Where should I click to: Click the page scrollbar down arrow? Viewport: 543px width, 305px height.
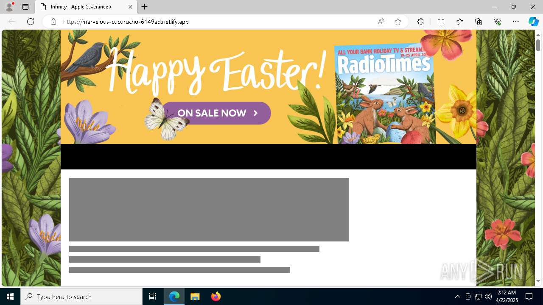point(538,281)
